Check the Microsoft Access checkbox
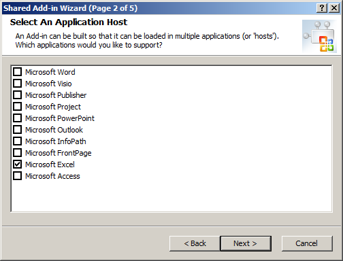 pyautogui.click(x=17, y=176)
